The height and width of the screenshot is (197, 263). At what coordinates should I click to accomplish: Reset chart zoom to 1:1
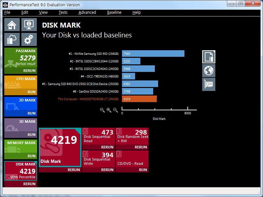[x=115, y=110]
